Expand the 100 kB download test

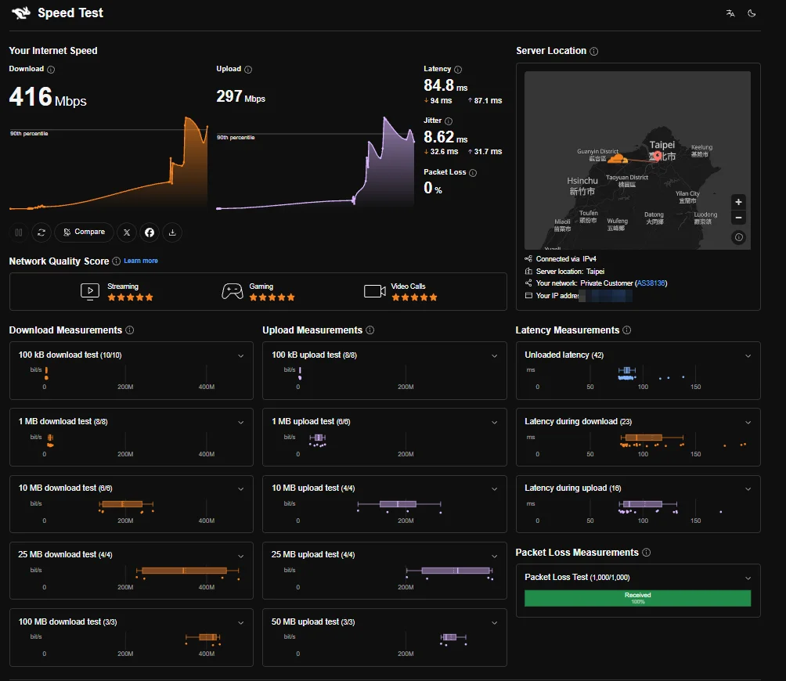tap(241, 356)
